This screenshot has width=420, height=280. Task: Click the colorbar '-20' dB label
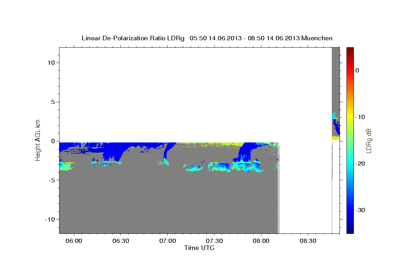360,163
